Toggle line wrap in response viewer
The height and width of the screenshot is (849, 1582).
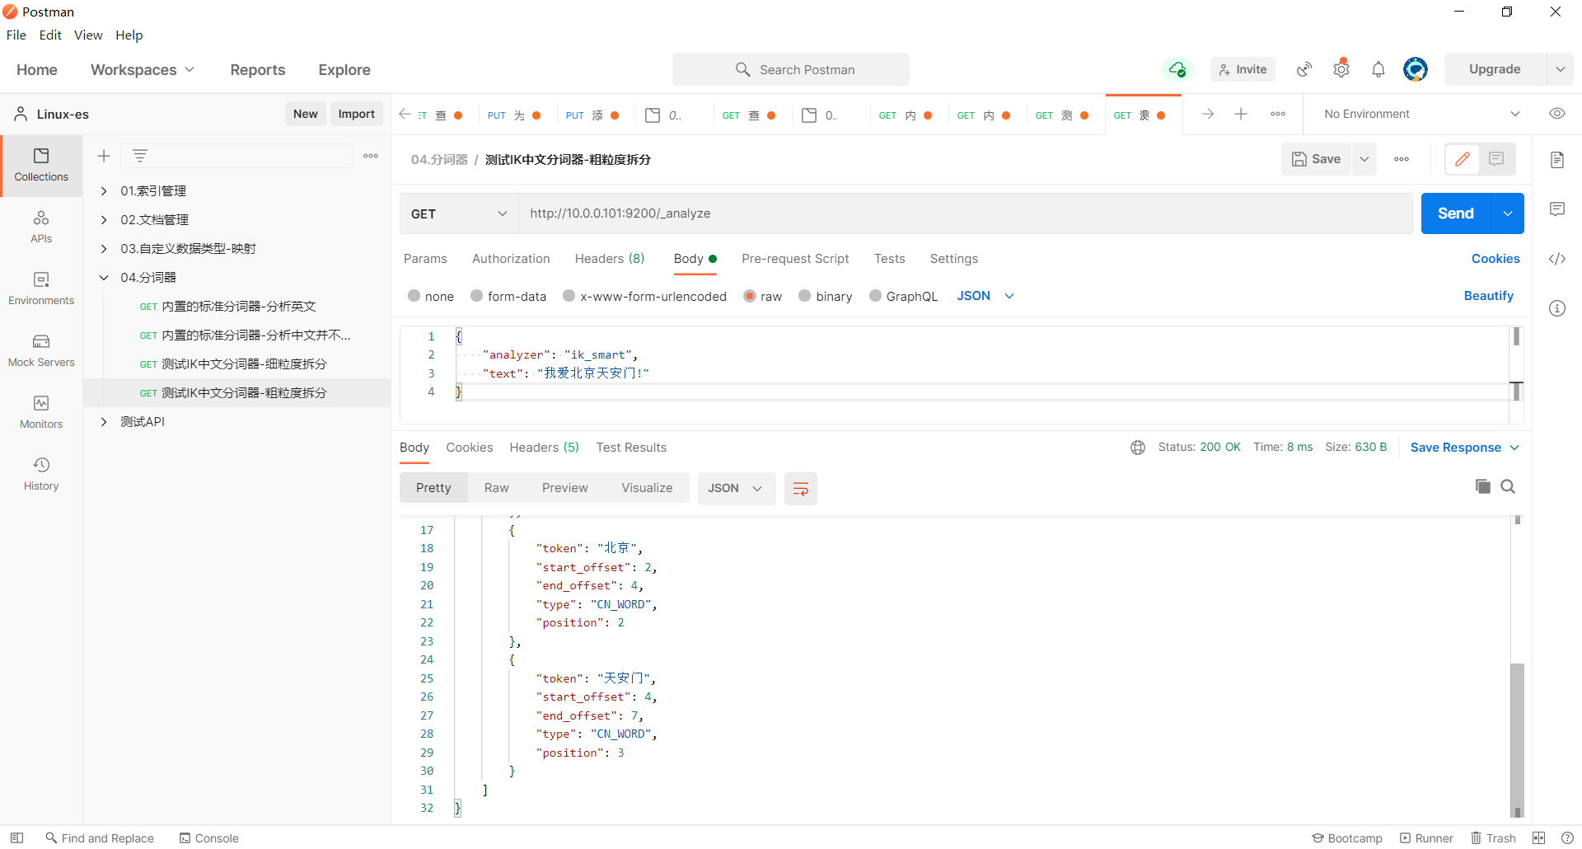(800, 489)
